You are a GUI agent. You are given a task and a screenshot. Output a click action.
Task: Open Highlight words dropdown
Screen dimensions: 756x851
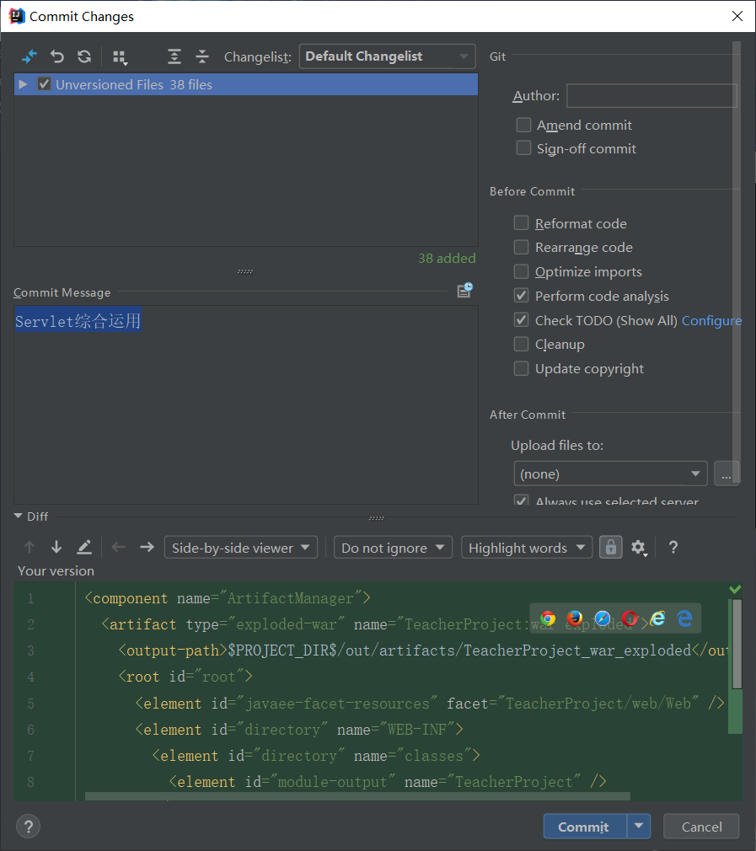[x=527, y=548]
